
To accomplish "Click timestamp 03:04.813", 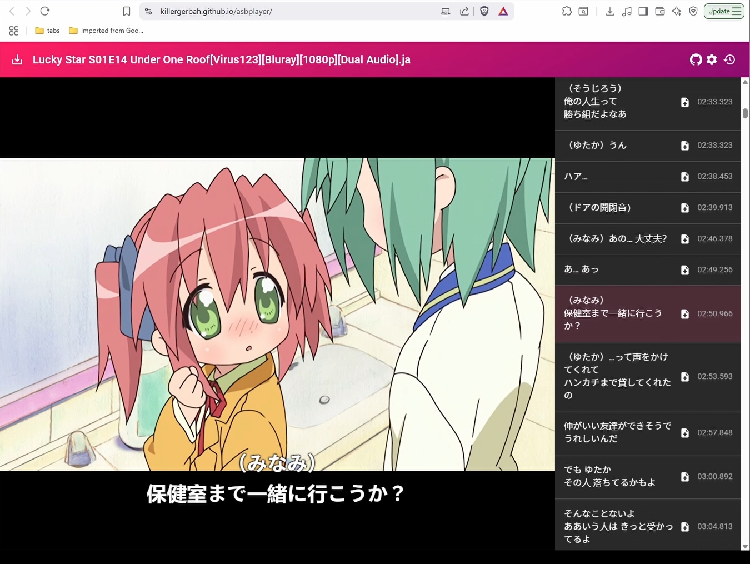I will [x=715, y=527].
